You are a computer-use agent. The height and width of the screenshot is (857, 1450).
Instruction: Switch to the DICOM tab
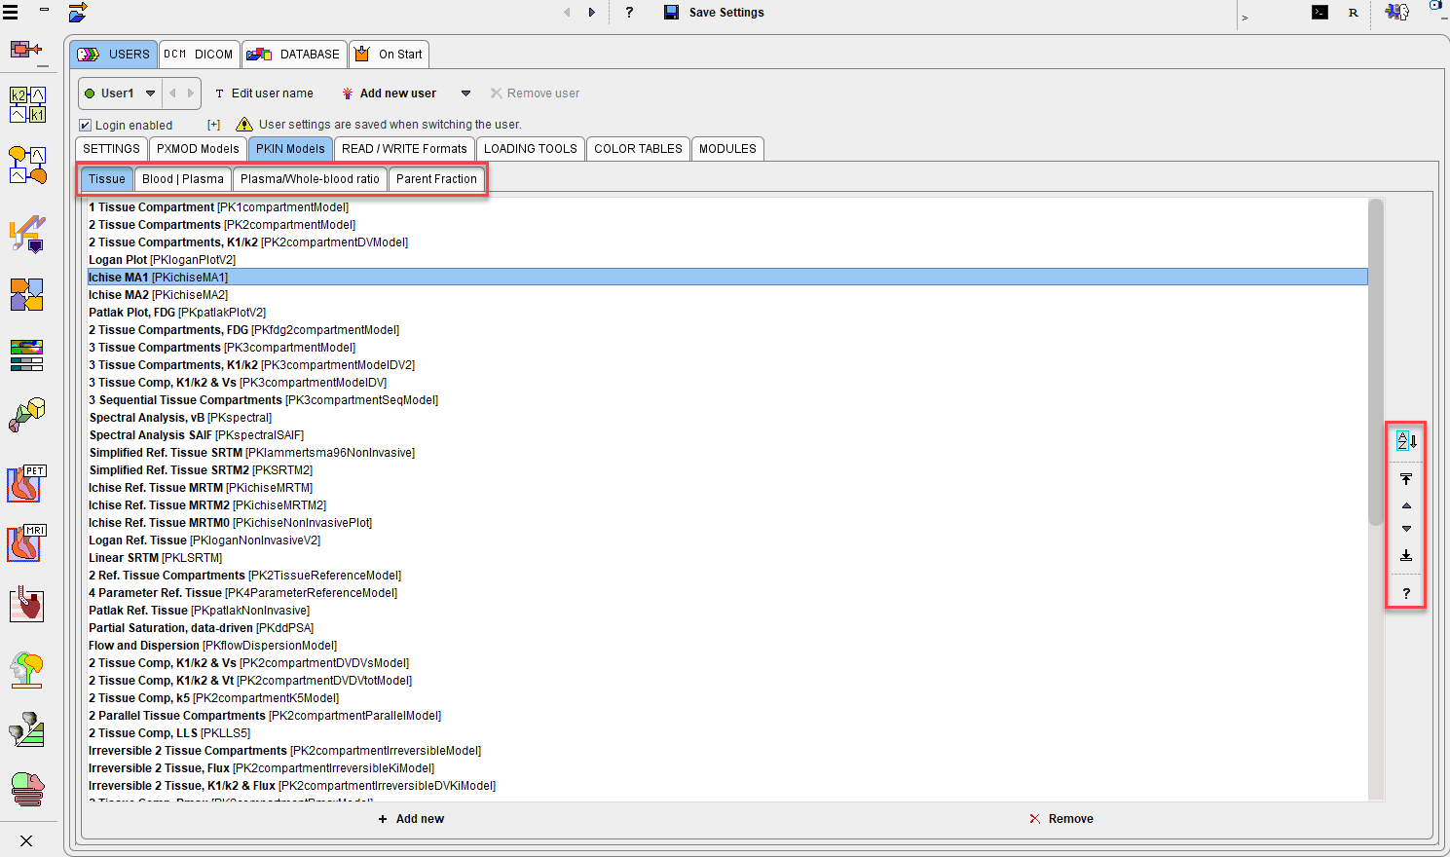(x=199, y=55)
